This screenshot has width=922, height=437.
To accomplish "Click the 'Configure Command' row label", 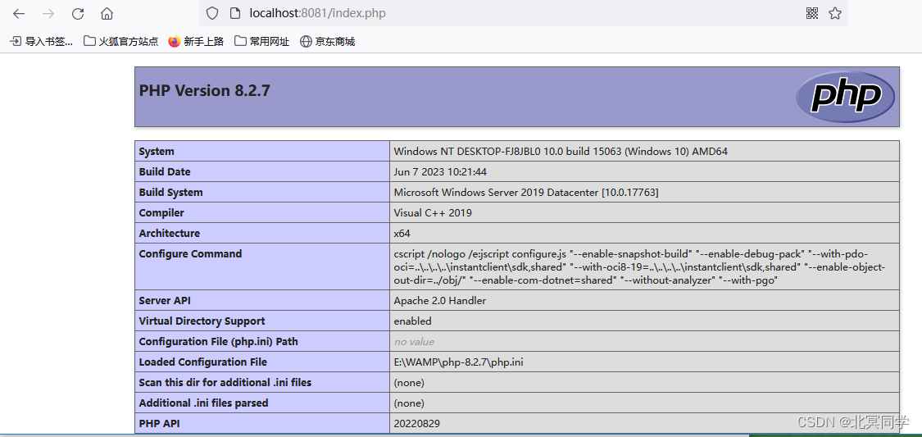I will 190,253.
